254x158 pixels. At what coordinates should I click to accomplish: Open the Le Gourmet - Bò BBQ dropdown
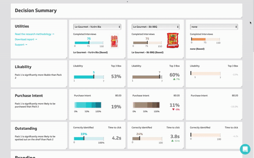(x=155, y=27)
